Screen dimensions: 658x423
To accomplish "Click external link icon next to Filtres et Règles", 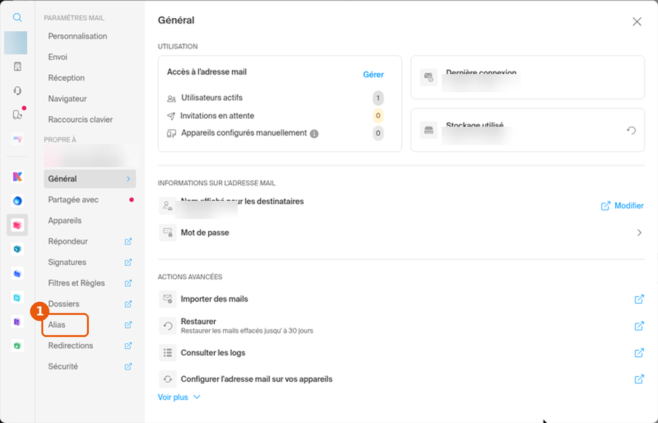I will (x=128, y=283).
